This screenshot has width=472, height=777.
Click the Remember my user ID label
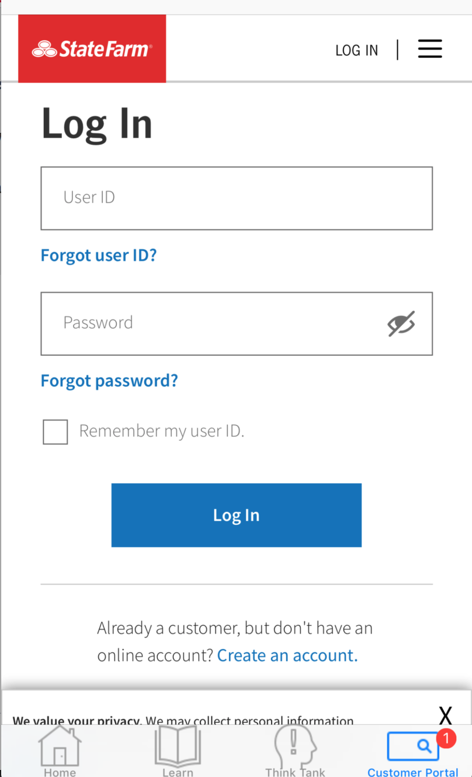[162, 431]
